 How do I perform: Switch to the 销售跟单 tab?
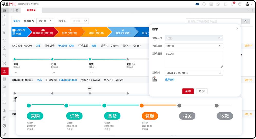pos(32,10)
